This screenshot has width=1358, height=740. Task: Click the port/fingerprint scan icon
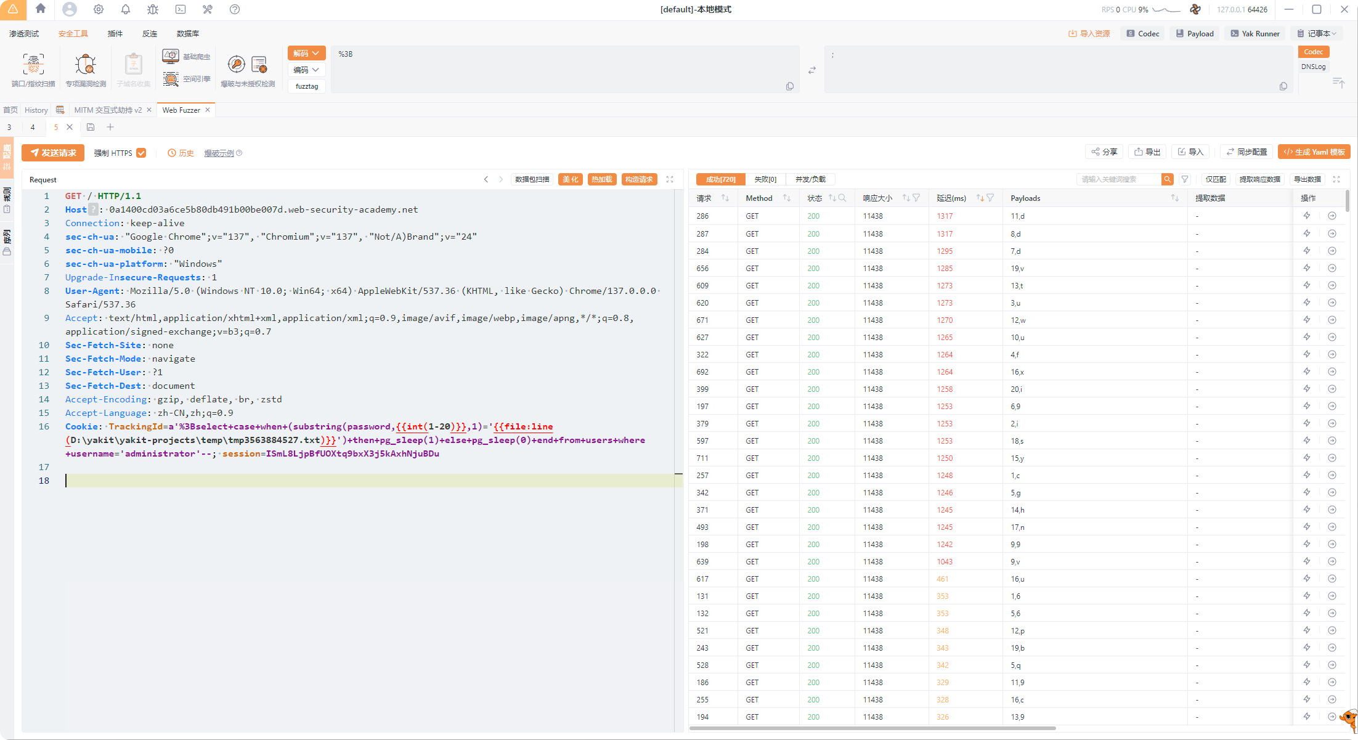coord(33,65)
